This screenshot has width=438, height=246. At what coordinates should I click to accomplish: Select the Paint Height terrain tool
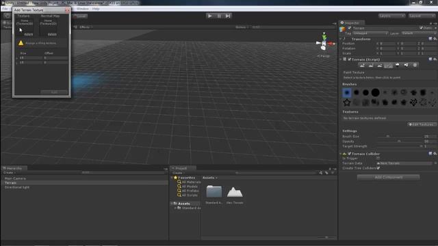371,66
